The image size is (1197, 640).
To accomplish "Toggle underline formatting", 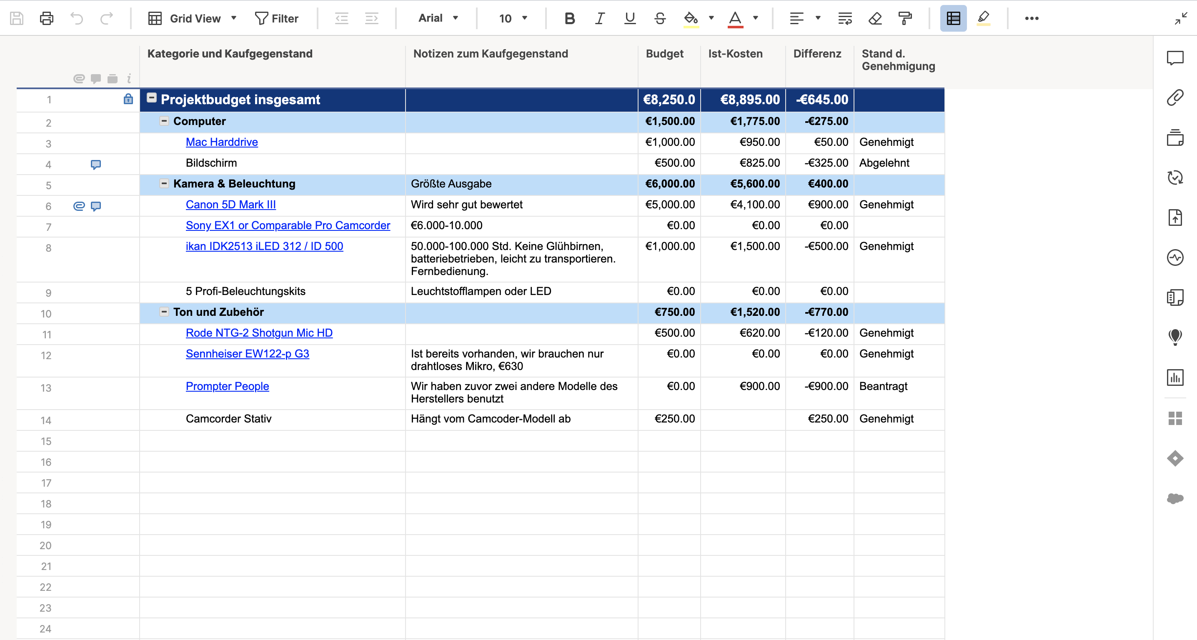I will (630, 19).
